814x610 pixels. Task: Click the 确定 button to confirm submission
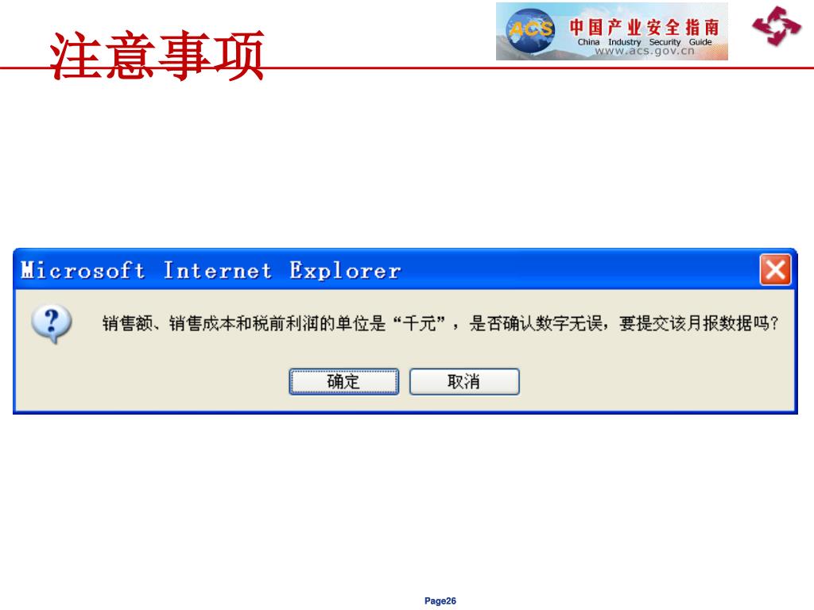click(x=343, y=382)
